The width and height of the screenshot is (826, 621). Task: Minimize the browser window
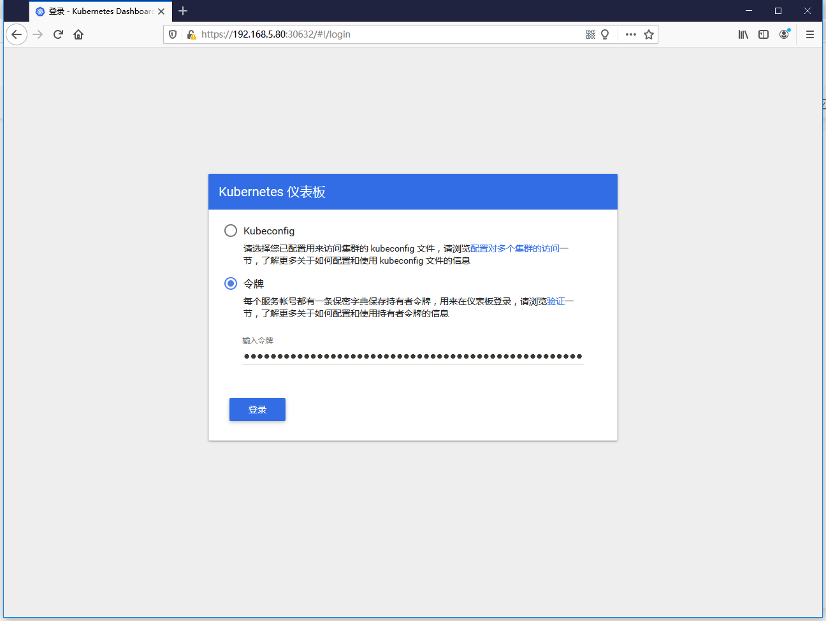click(x=749, y=11)
